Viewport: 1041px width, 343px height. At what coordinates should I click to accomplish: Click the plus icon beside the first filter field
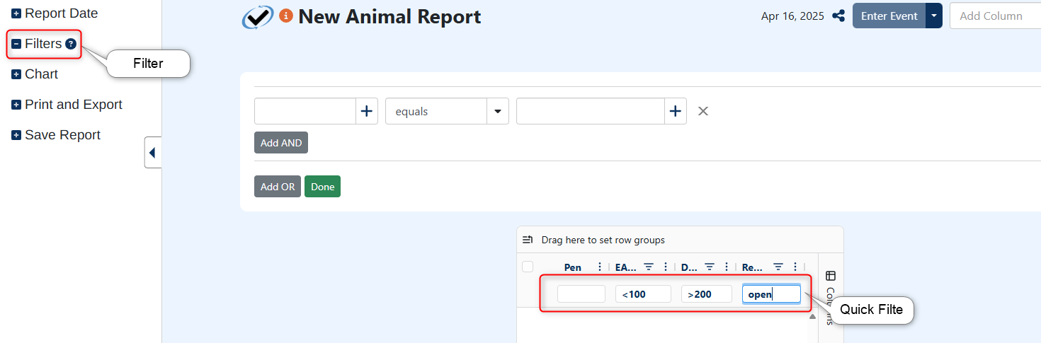367,111
